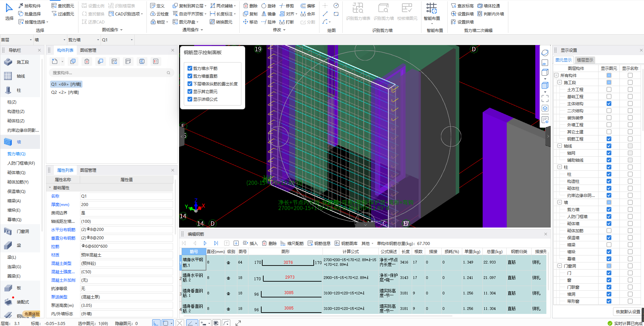Select the 图元显示 tab
The image size is (644, 326).
point(564,60)
